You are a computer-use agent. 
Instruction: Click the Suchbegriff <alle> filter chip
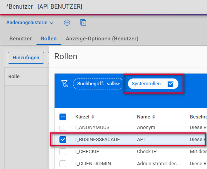(98, 84)
